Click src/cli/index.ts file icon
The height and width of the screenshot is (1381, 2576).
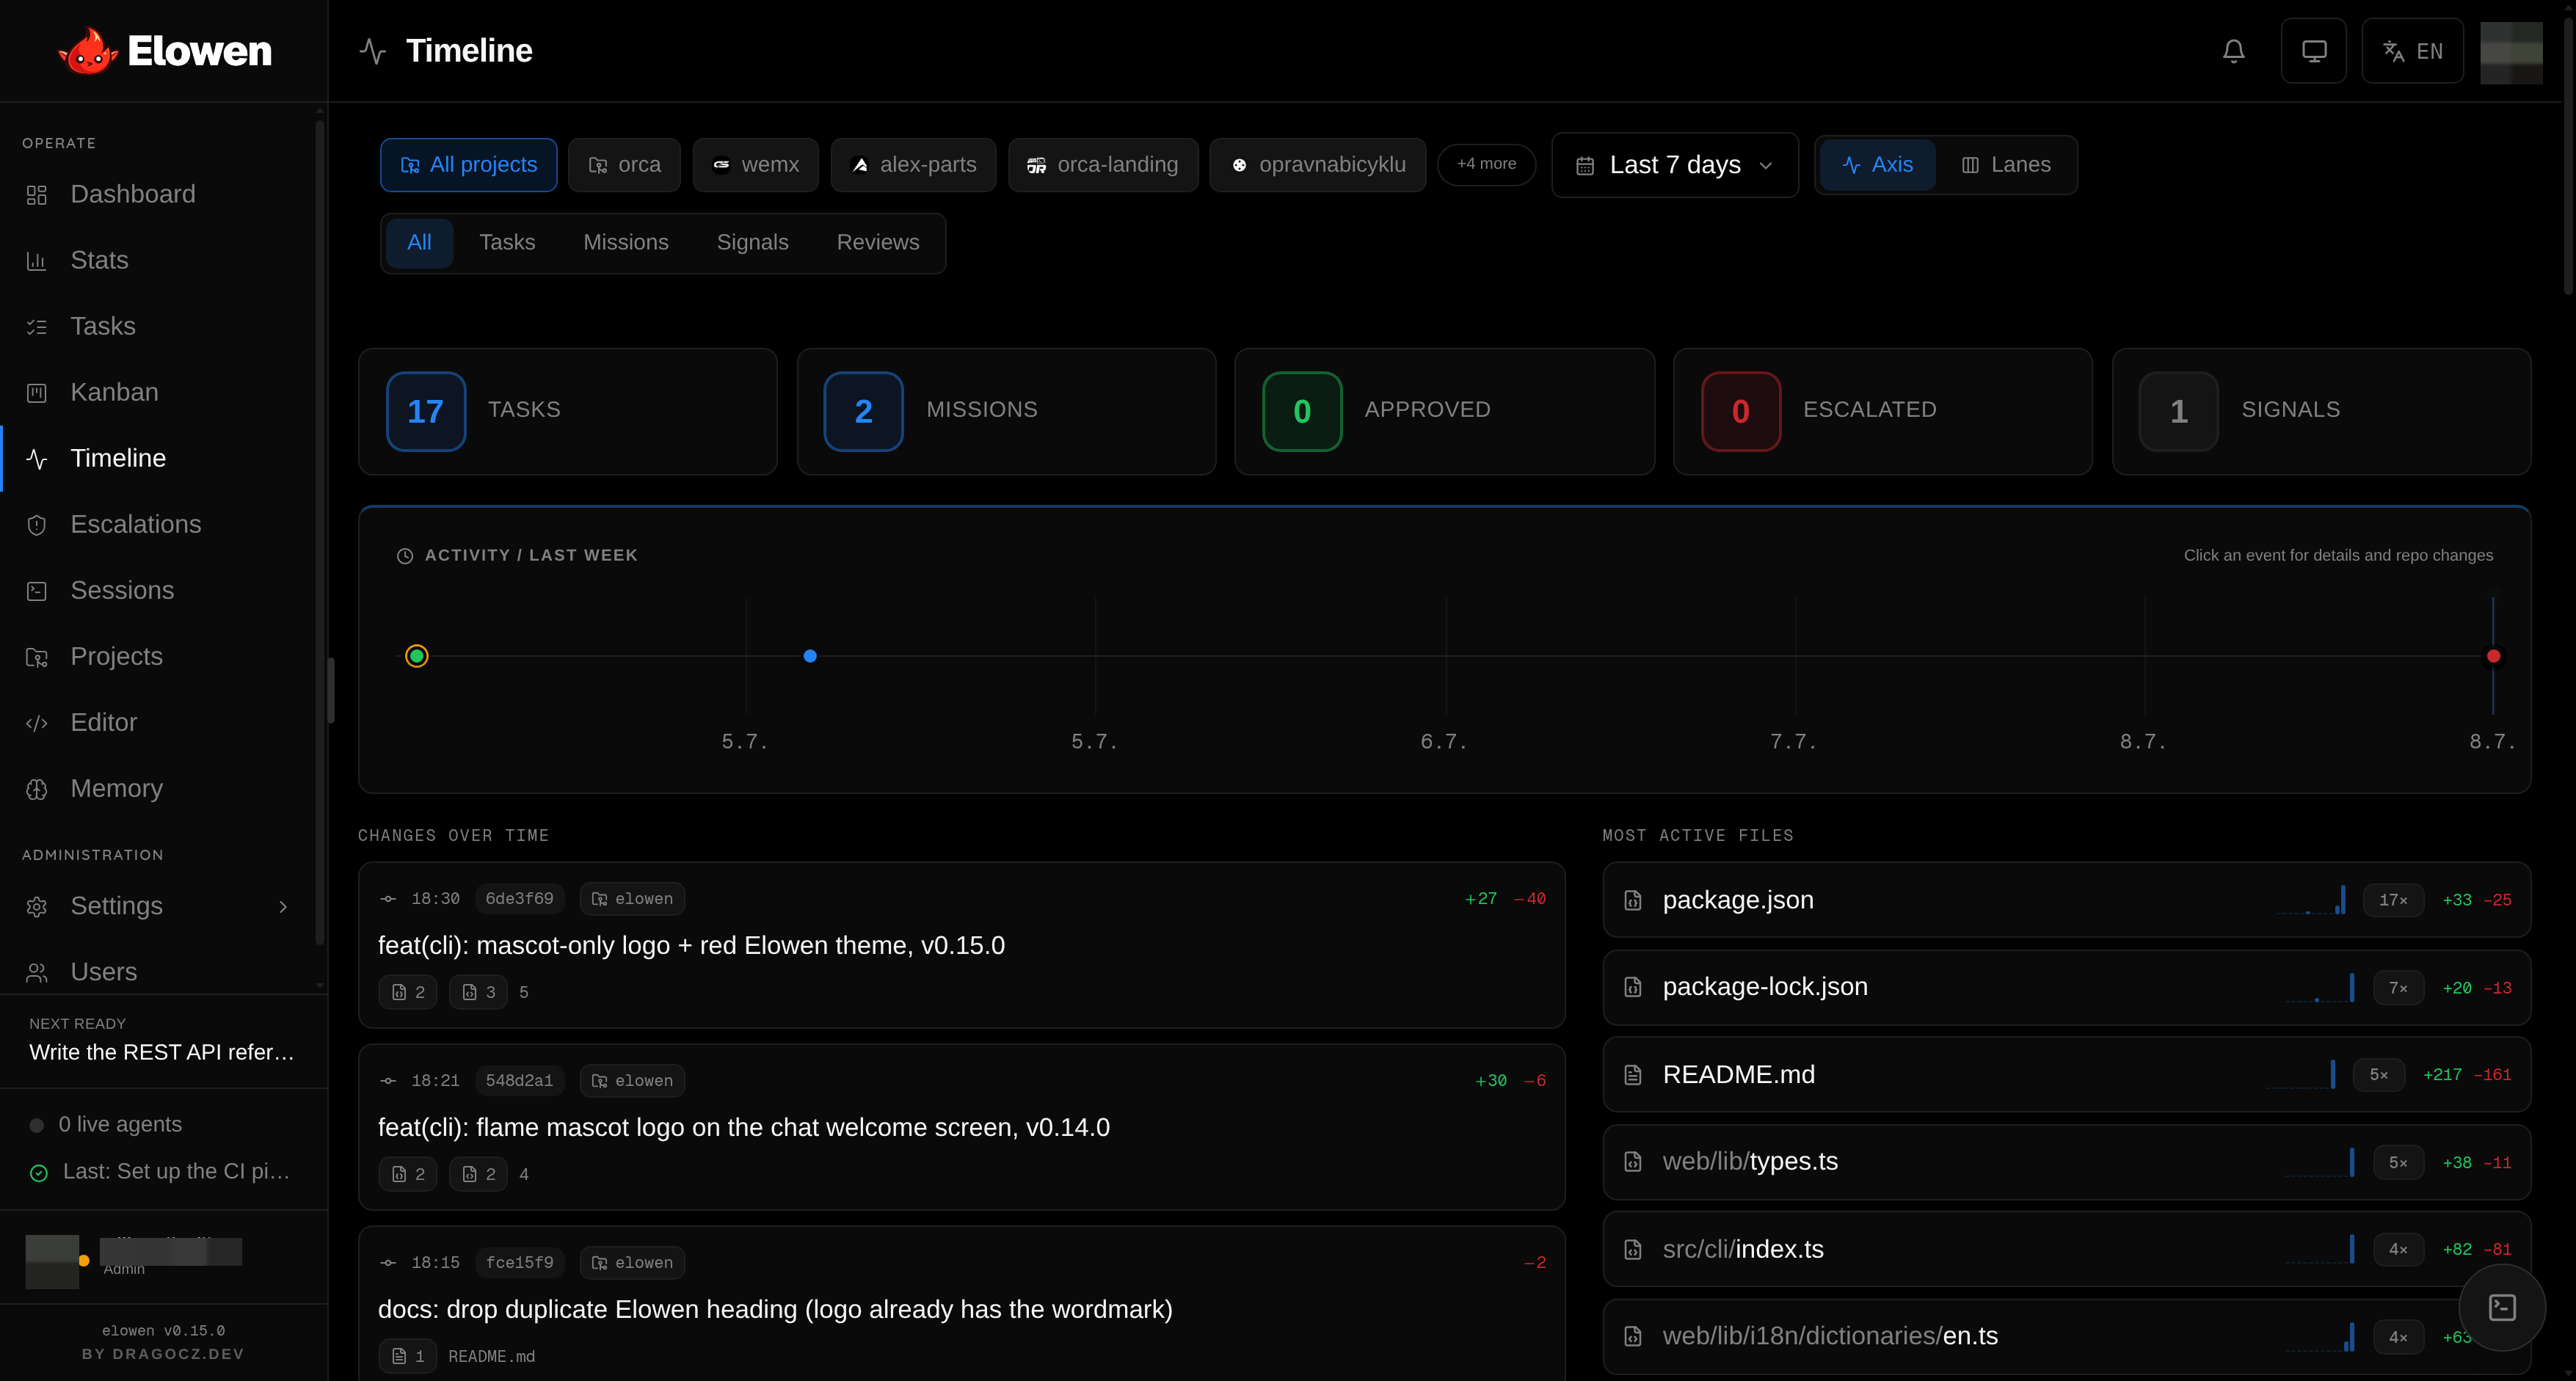tap(1633, 1250)
